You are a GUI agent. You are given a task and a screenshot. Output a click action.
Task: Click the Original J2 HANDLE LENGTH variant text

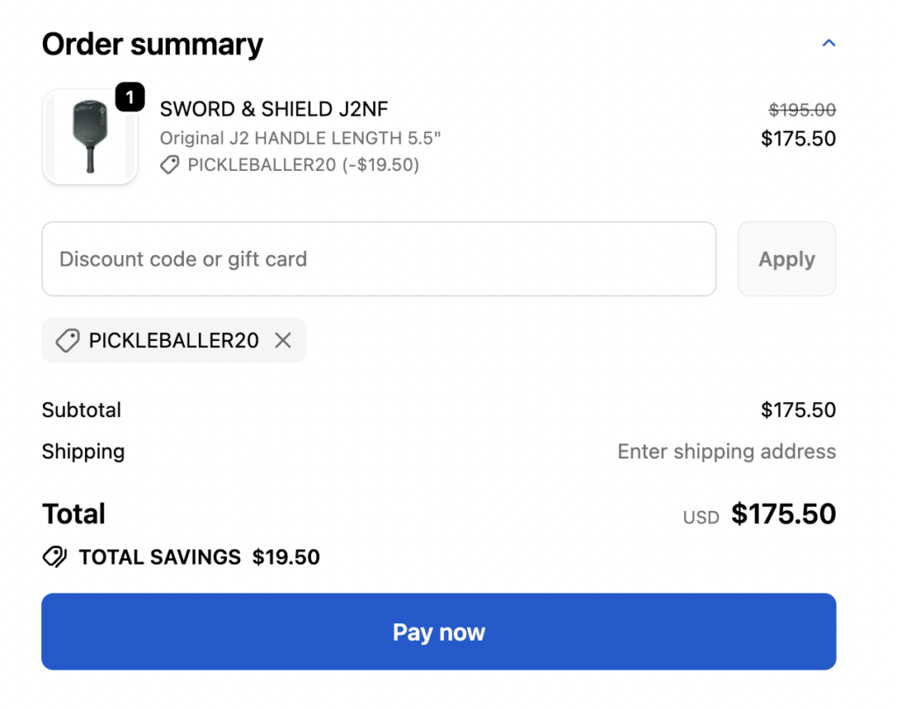(300, 138)
